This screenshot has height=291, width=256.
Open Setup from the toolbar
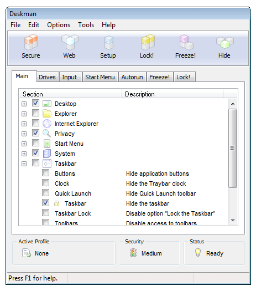pyautogui.click(x=109, y=43)
